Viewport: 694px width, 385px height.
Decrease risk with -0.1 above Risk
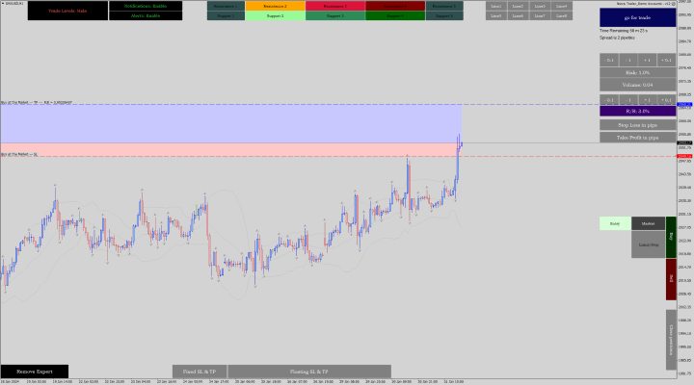tap(610, 60)
